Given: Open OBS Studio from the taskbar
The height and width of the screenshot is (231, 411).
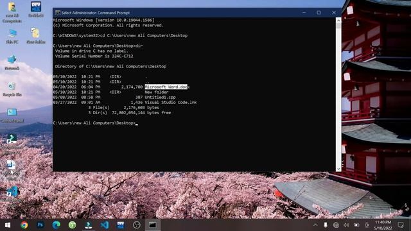Looking at the screenshot, I should 137,225.
